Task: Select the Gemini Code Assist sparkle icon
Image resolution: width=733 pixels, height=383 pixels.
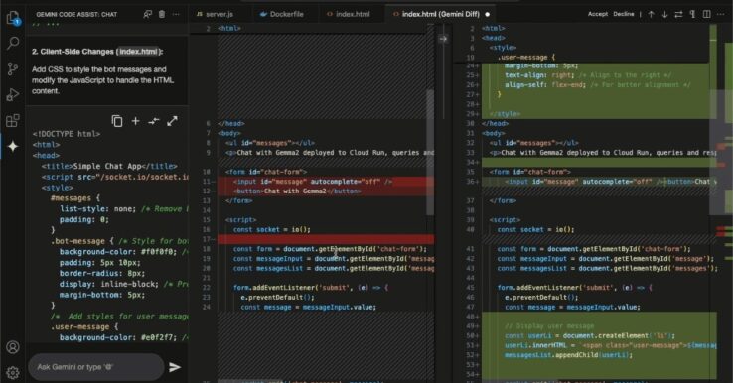Action: click(x=13, y=146)
